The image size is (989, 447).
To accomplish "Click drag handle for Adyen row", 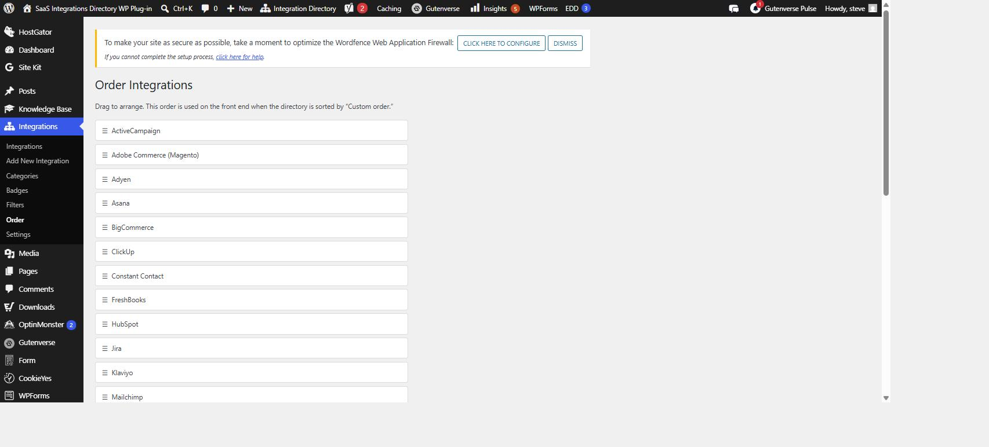I will 105,179.
